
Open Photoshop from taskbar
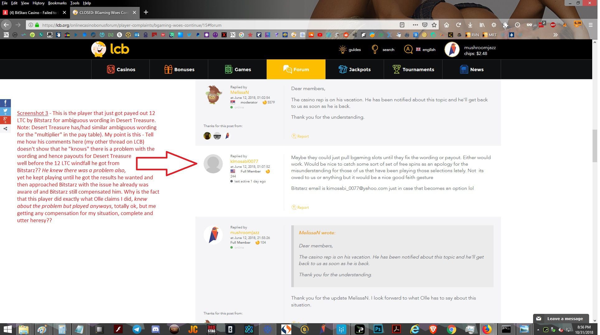coord(378,329)
